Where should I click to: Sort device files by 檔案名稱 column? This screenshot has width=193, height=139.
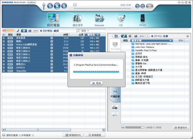click(152, 40)
